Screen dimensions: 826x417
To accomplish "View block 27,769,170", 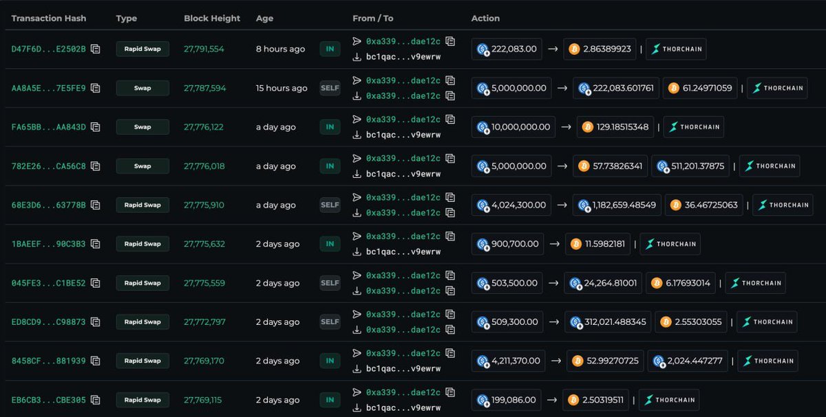I will click(204, 361).
